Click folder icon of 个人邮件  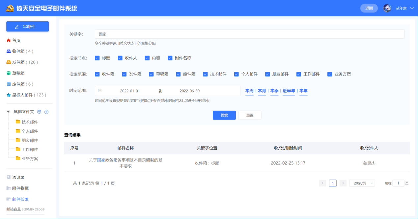pyautogui.click(x=18, y=131)
